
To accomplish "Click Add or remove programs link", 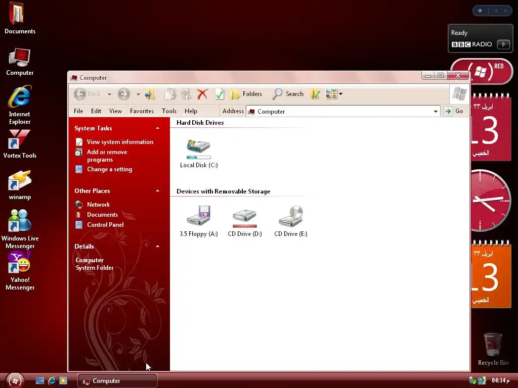I will point(101,156).
